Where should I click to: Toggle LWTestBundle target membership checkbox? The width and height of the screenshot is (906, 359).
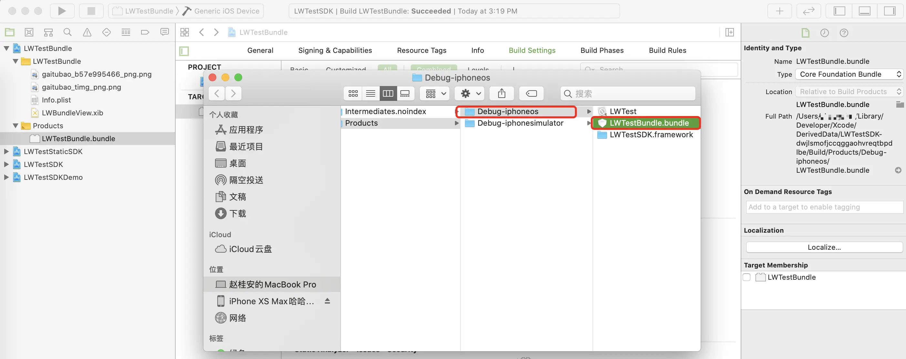coord(747,277)
